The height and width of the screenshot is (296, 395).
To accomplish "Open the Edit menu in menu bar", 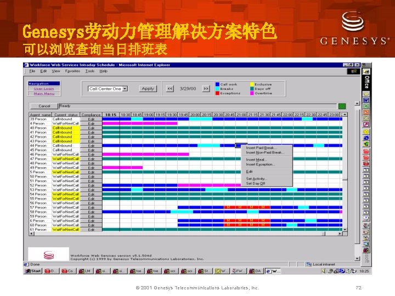I will [43, 71].
